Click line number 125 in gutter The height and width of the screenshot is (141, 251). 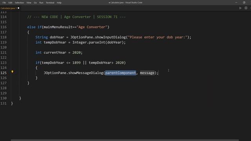point(4,73)
